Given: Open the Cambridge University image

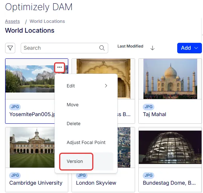Looking at the screenshot, I should click(x=32, y=147).
